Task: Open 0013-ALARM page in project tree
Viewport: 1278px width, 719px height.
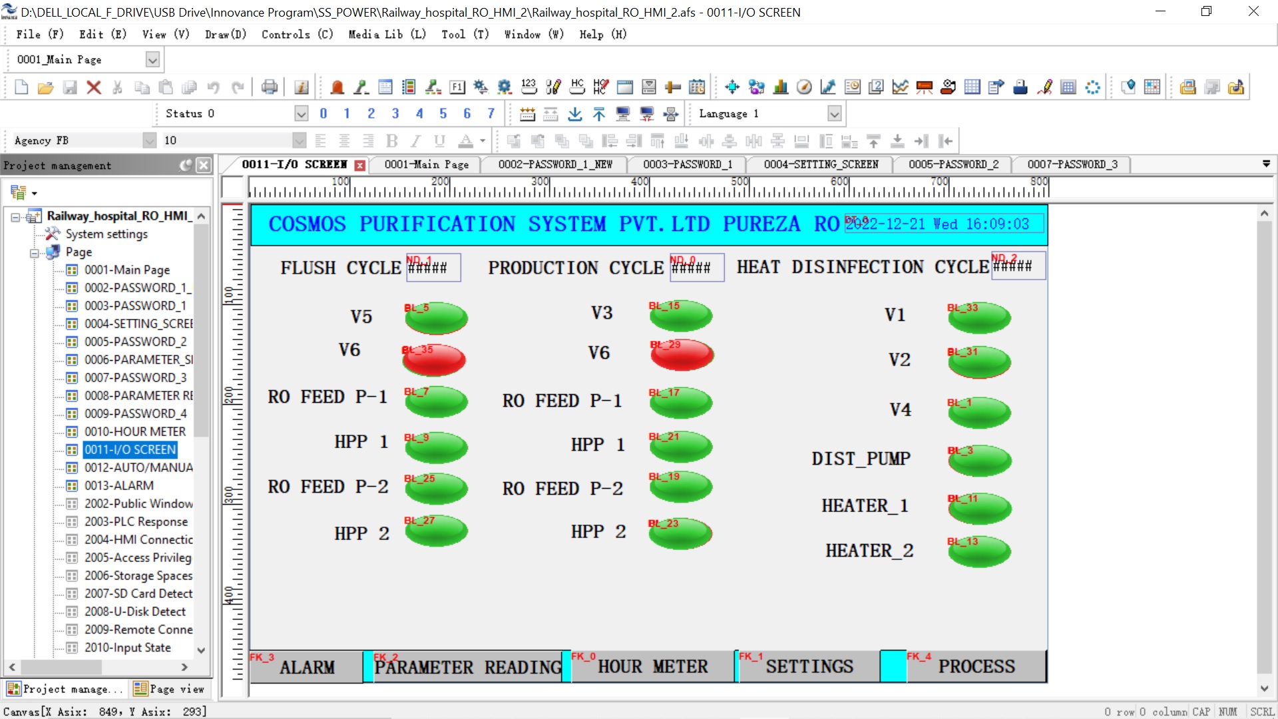Action: pos(118,485)
